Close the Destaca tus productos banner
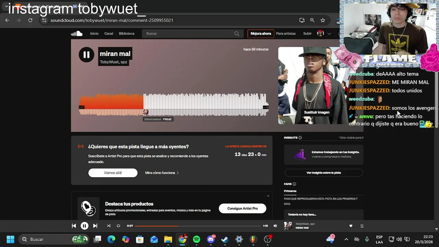This screenshot has width=439, height=247. (268, 196)
